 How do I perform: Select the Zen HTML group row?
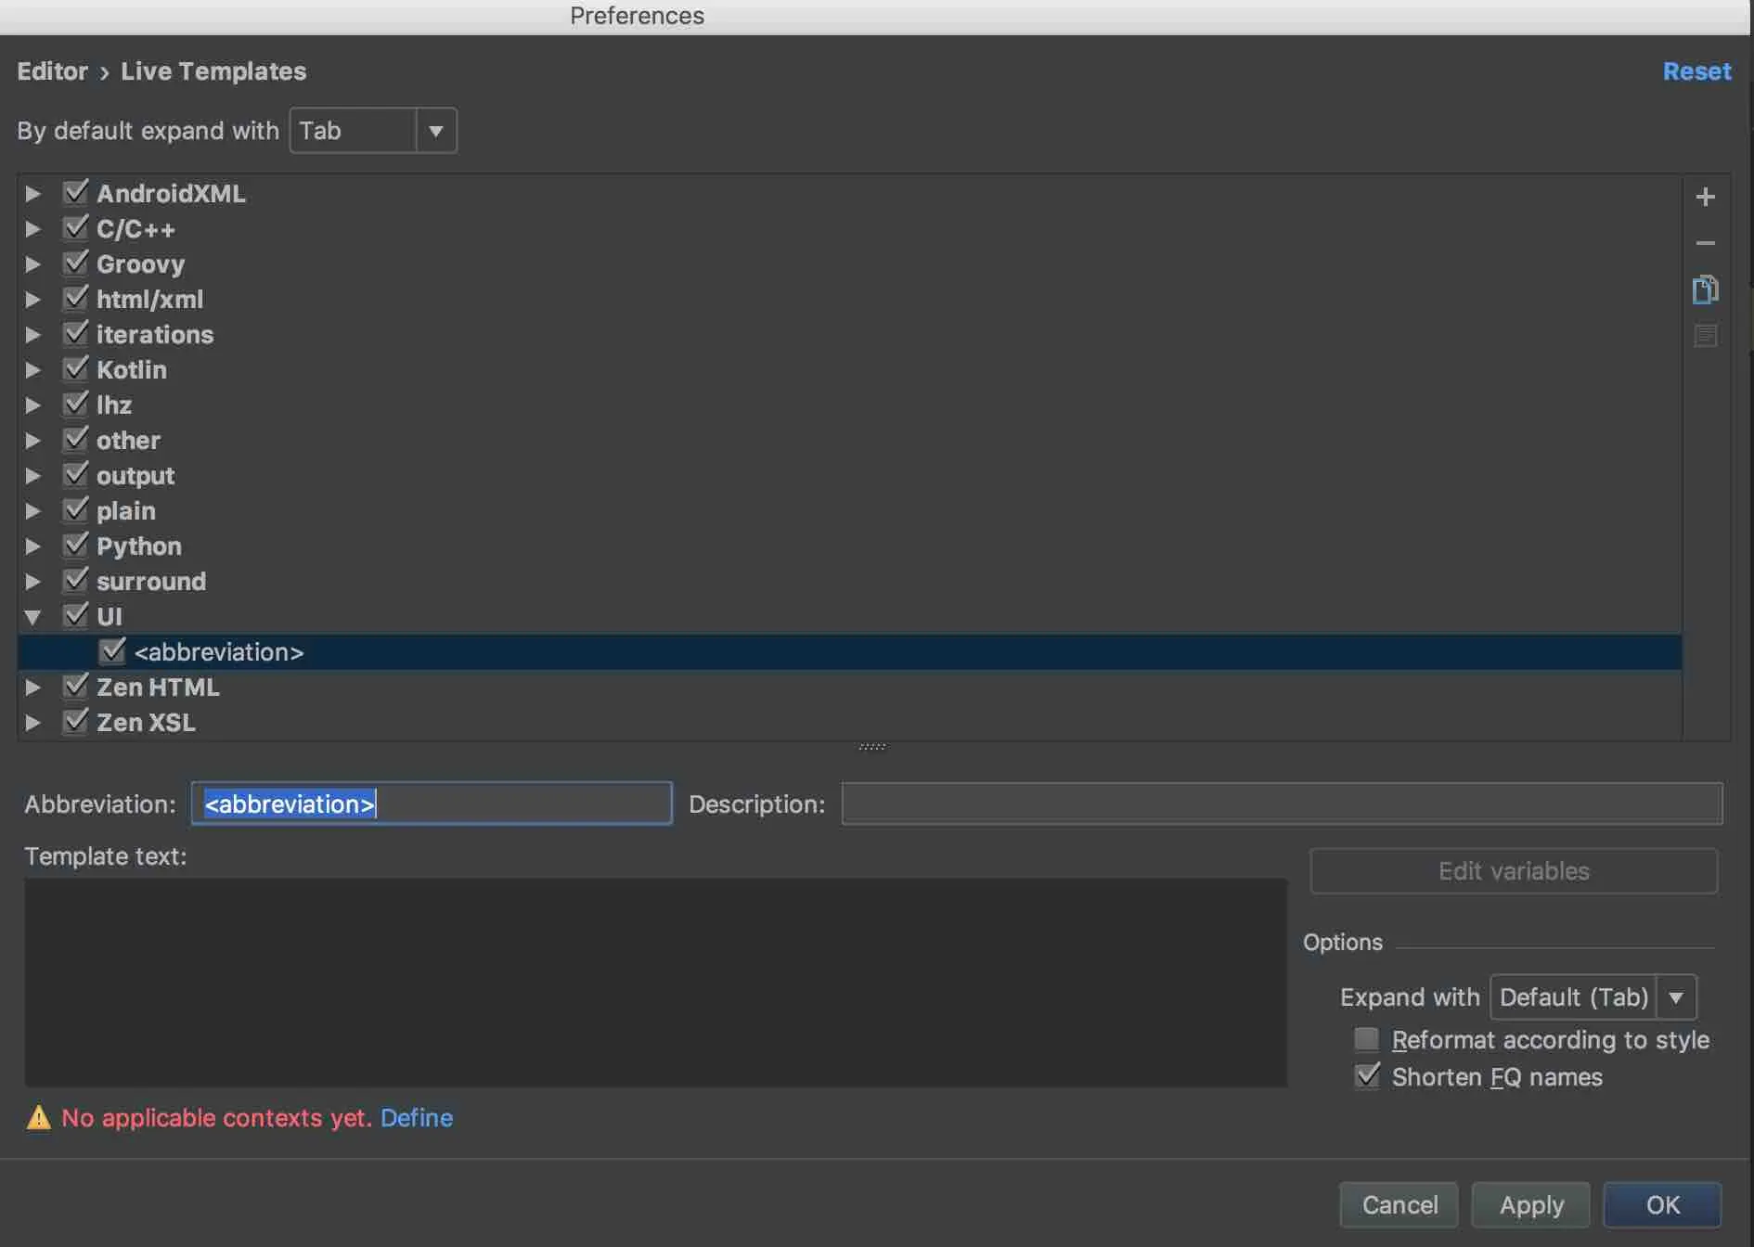tap(849, 688)
